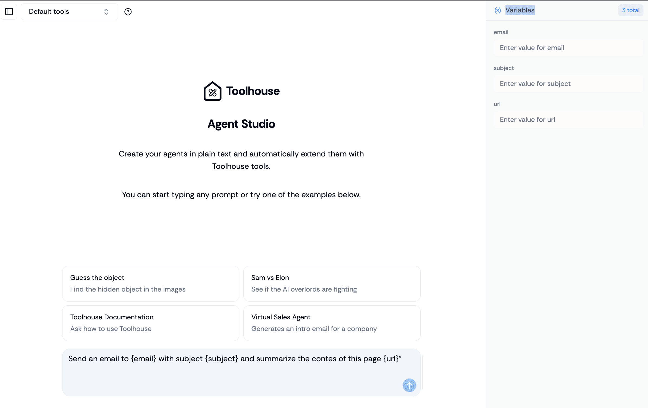
Task: Focus the subject variable input field
Action: (568, 84)
